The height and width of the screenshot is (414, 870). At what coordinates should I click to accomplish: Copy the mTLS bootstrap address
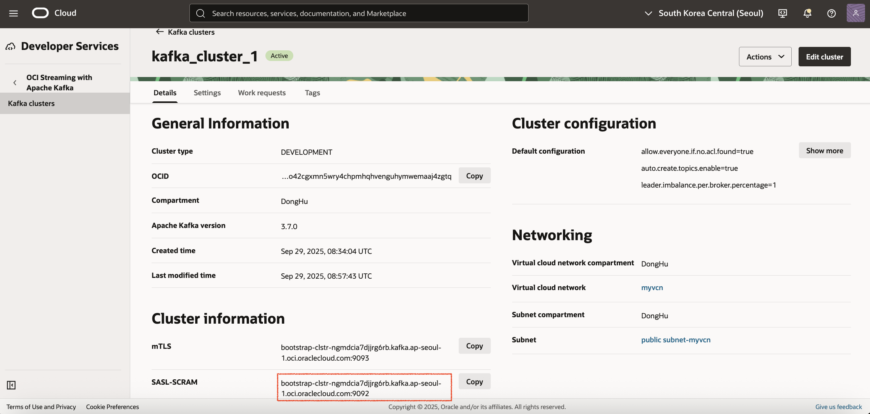tap(474, 346)
